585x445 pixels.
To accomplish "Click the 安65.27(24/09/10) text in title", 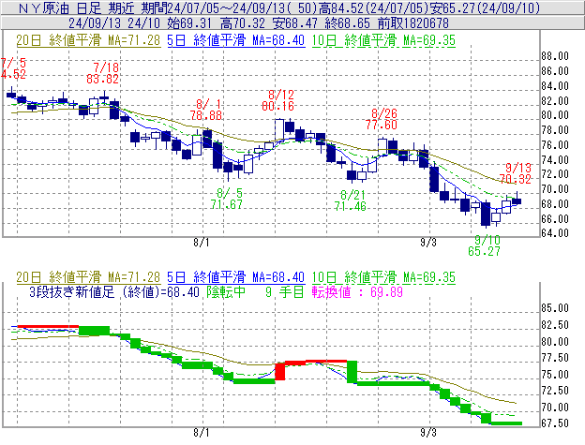I will (484, 7).
